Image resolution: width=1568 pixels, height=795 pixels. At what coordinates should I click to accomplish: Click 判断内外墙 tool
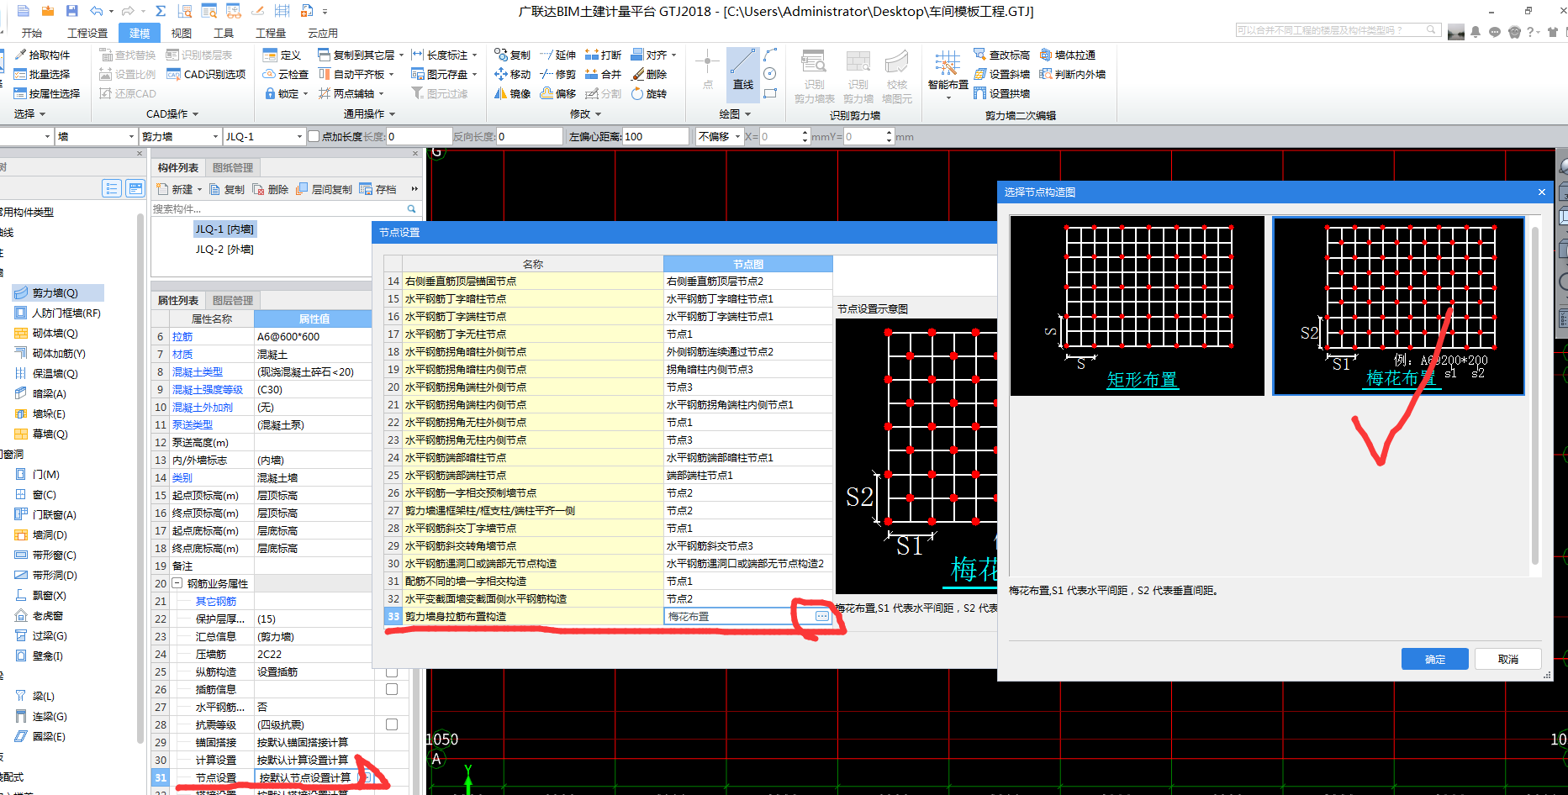1072,74
